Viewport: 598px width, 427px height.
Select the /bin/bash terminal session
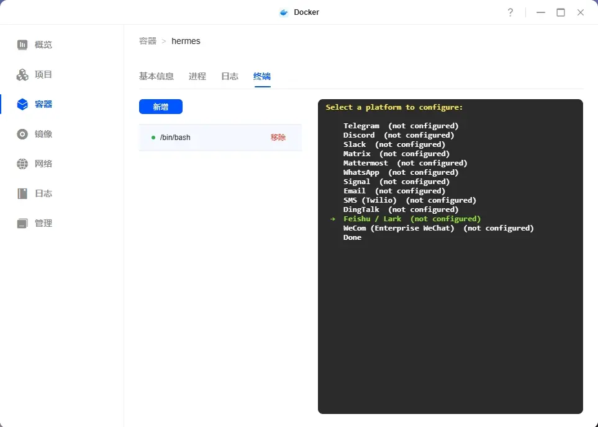point(175,138)
